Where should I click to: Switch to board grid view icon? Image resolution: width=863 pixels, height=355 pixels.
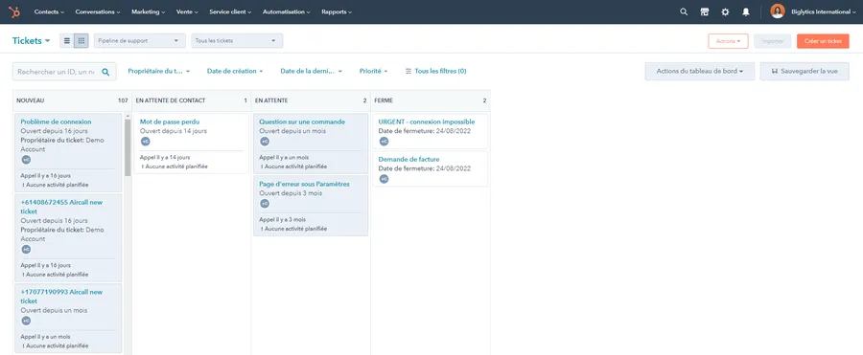point(82,40)
